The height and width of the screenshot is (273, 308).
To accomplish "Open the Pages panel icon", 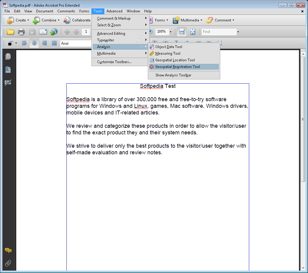I will [x=8, y=56].
